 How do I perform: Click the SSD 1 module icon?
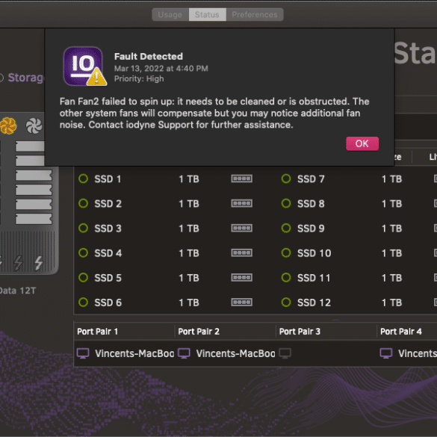241,179
